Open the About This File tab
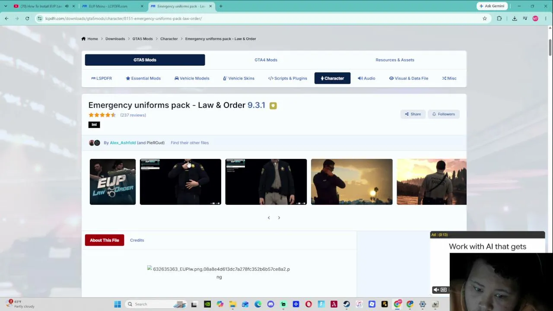Screen dimensions: 553x311 pyautogui.click(x=105, y=240)
